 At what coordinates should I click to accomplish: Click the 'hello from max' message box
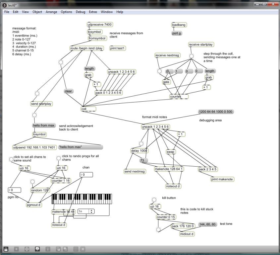pyautogui.click(x=44, y=126)
